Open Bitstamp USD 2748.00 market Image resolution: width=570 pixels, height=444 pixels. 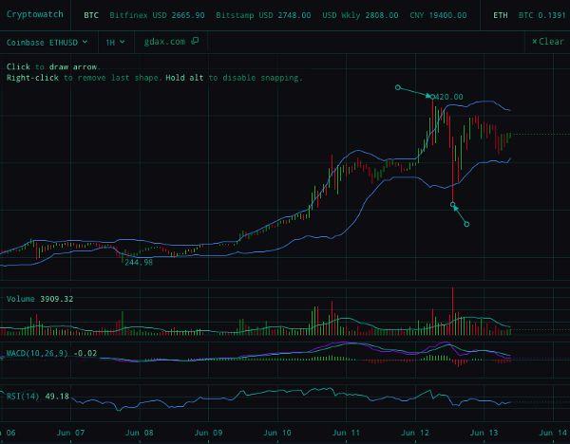pyautogui.click(x=263, y=15)
